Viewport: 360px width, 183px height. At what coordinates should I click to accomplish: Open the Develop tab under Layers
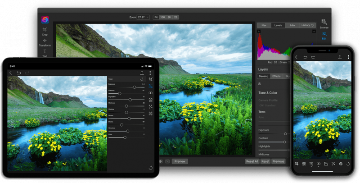point(264,76)
